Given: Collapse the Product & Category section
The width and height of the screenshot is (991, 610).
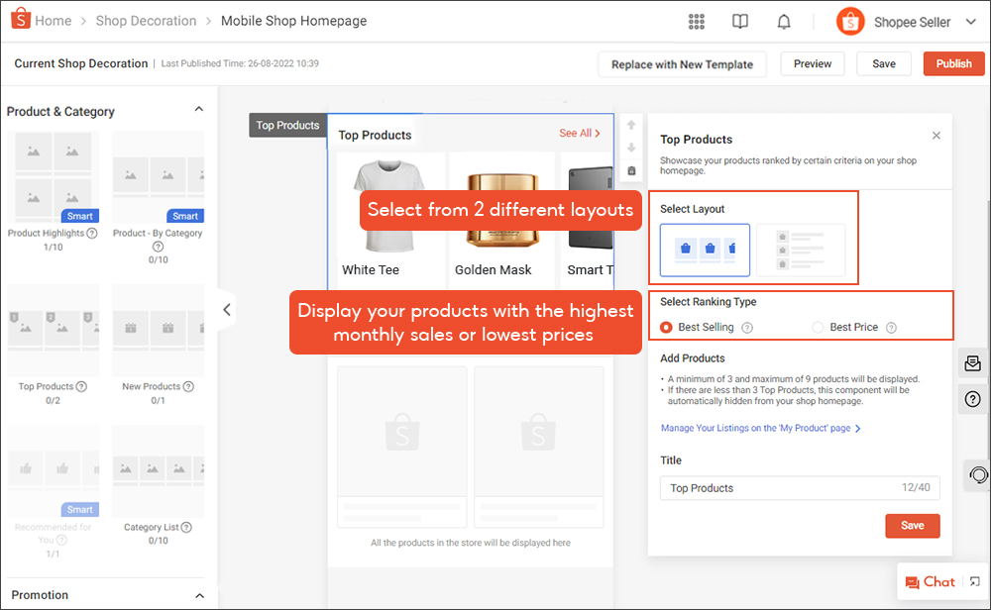Looking at the screenshot, I should (x=198, y=110).
